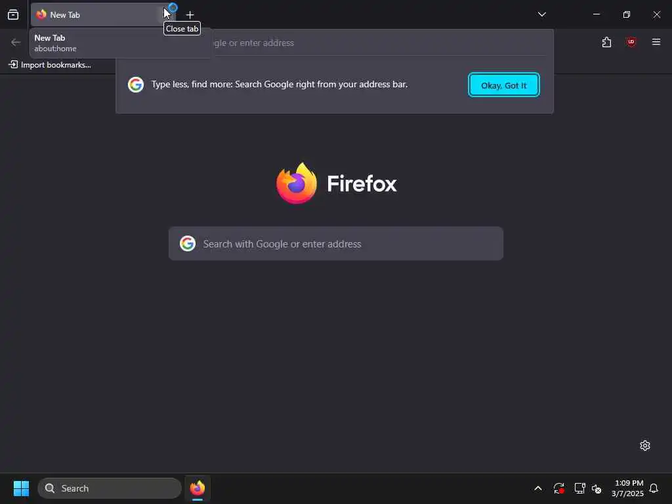Open the personalize new tab gear
Image resolution: width=672 pixels, height=504 pixels.
click(x=644, y=446)
